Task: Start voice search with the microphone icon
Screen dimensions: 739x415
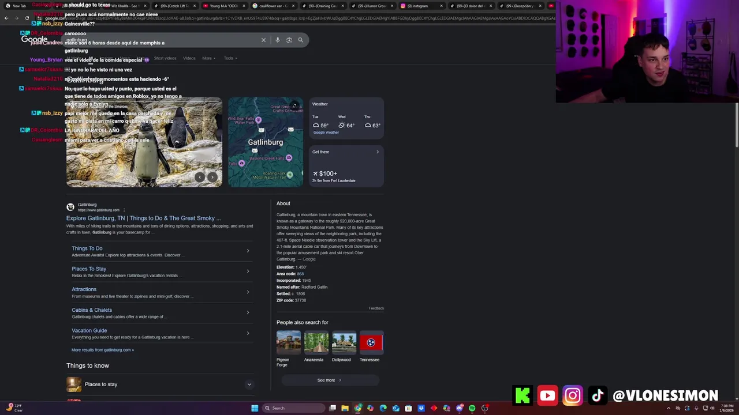Action: pos(278,40)
